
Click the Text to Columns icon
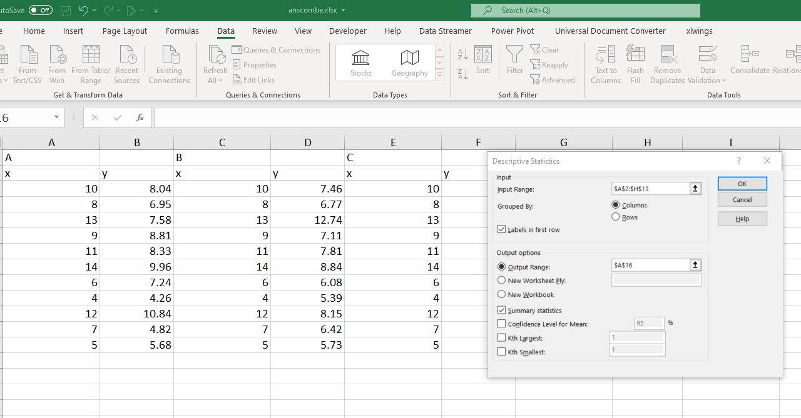point(605,55)
